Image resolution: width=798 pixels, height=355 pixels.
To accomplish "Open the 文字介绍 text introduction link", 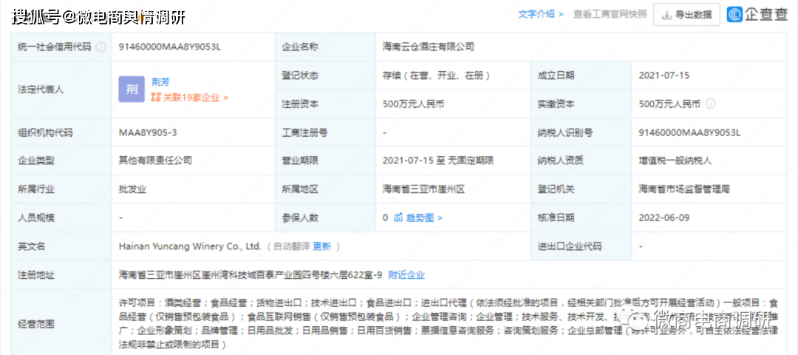I will coord(540,14).
